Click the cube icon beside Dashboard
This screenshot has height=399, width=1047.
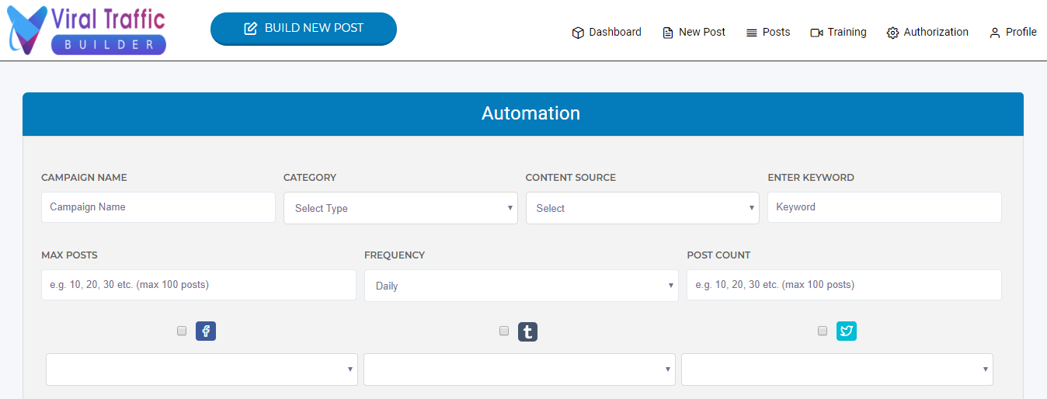(x=578, y=33)
